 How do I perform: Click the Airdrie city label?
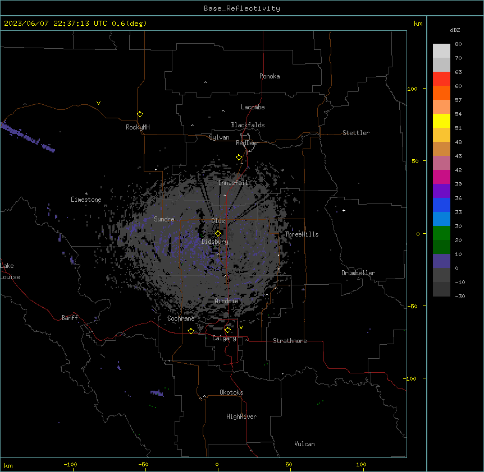pos(227,301)
